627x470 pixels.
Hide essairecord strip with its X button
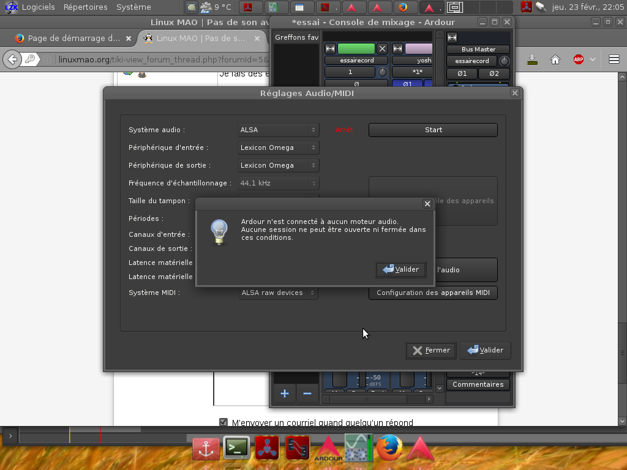382,49
